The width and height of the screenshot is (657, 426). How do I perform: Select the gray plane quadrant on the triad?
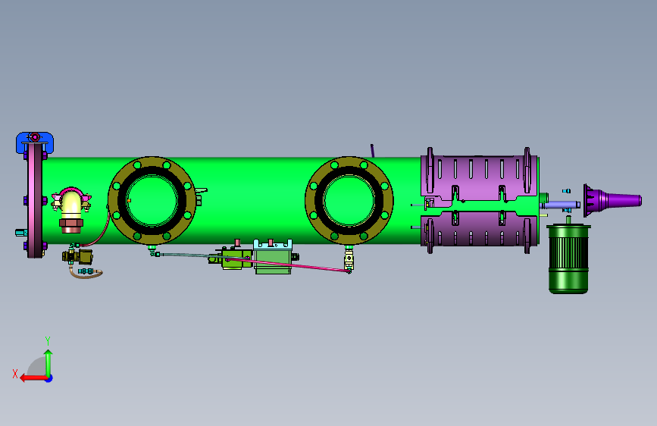click(x=37, y=366)
